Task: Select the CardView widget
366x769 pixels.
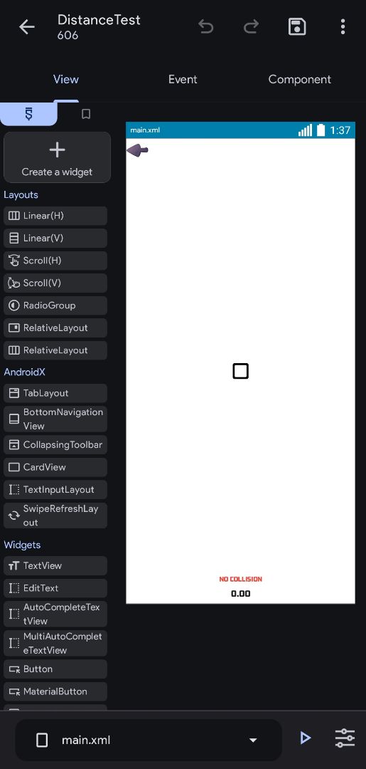Action: (x=55, y=467)
